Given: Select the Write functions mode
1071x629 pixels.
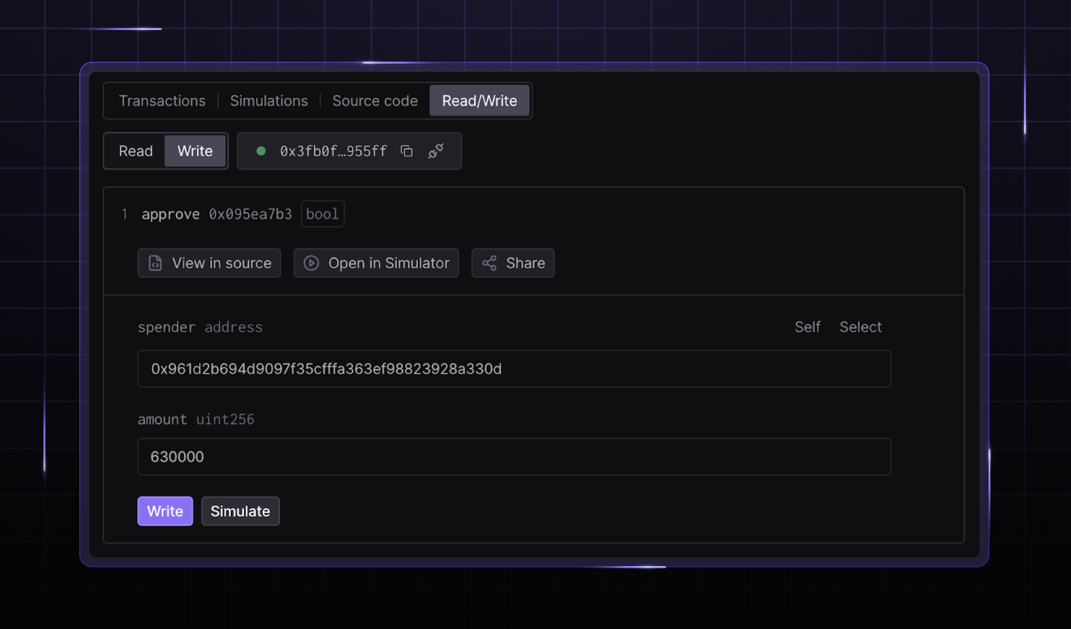Looking at the screenshot, I should (195, 151).
